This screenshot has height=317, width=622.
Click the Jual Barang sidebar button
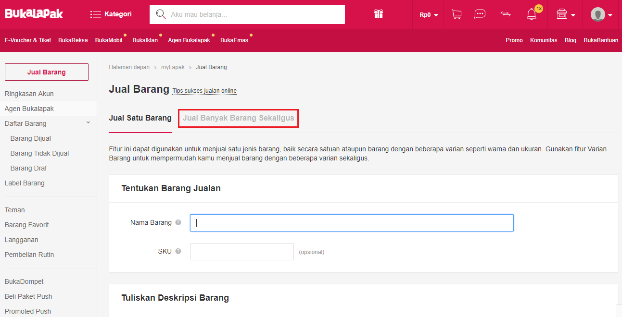click(47, 72)
